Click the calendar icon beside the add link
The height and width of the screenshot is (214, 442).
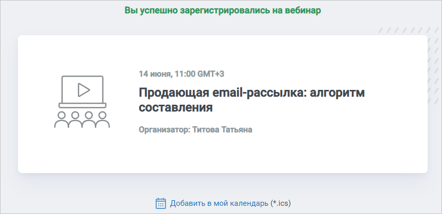tap(161, 203)
